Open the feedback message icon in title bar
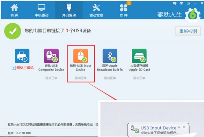204x137 pixels. [x=174, y=3]
